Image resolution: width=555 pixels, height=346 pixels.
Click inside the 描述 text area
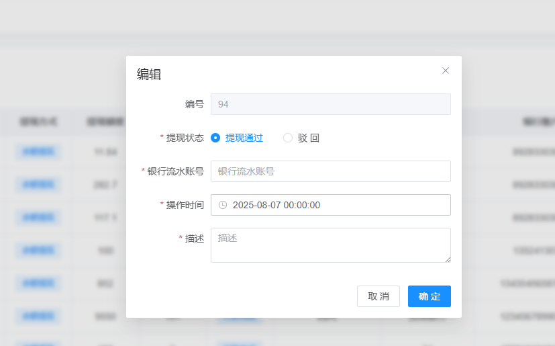[x=330, y=245]
